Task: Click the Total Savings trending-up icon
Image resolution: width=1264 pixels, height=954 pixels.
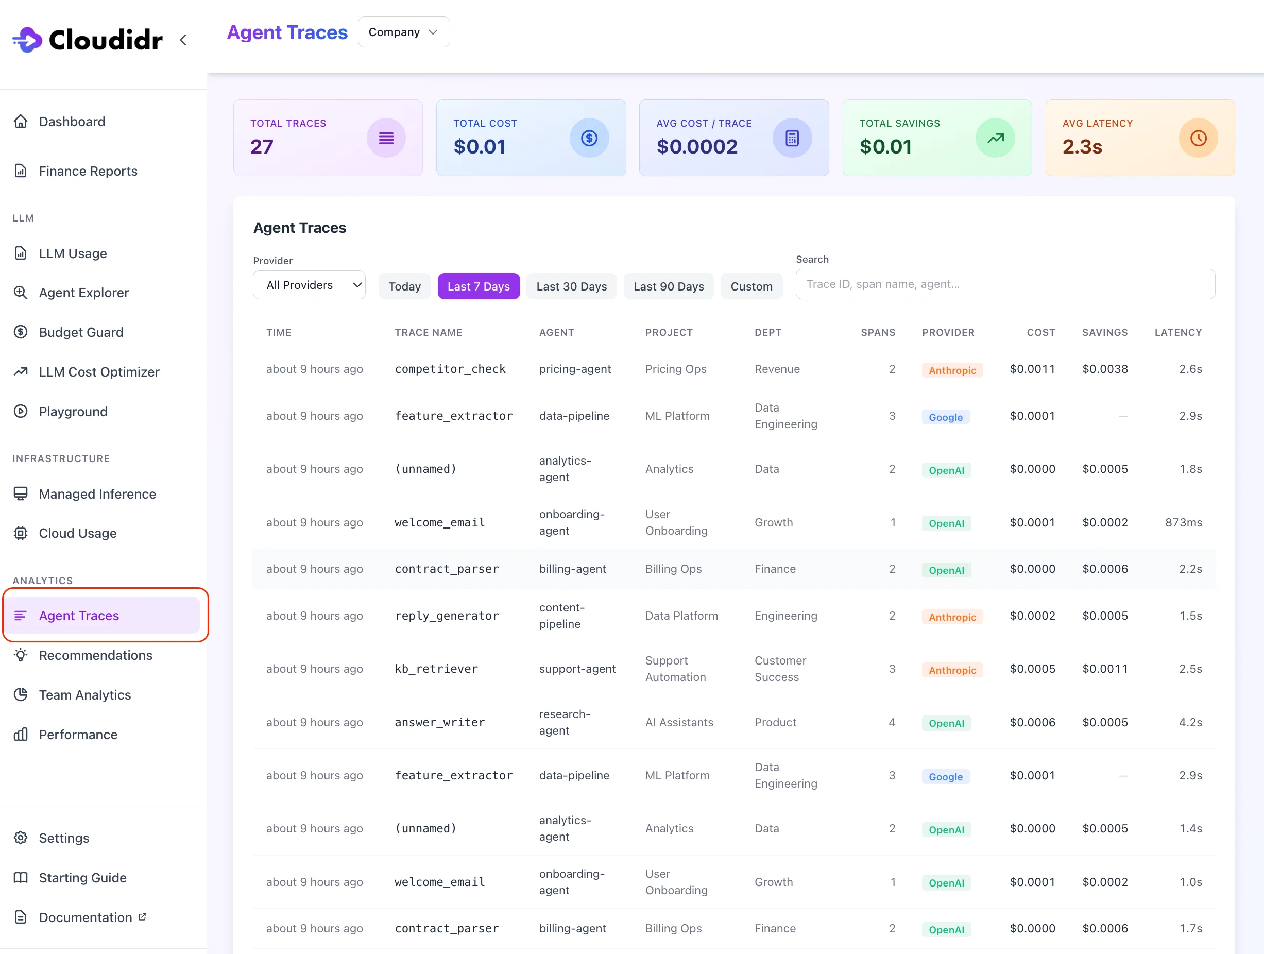Action: [996, 138]
